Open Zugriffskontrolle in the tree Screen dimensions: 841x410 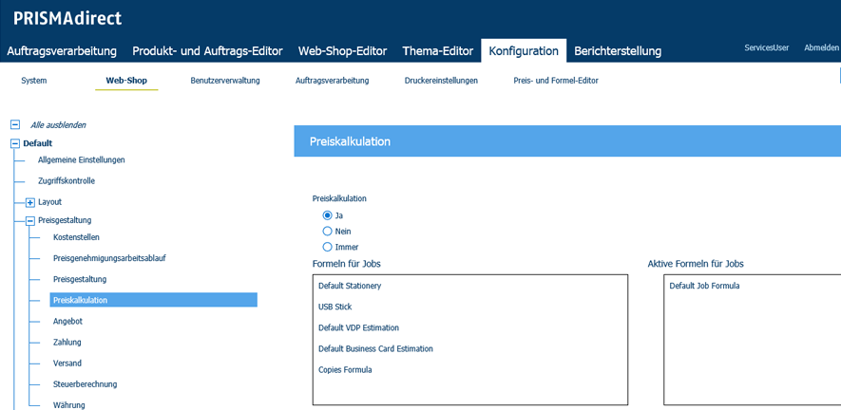(x=67, y=181)
